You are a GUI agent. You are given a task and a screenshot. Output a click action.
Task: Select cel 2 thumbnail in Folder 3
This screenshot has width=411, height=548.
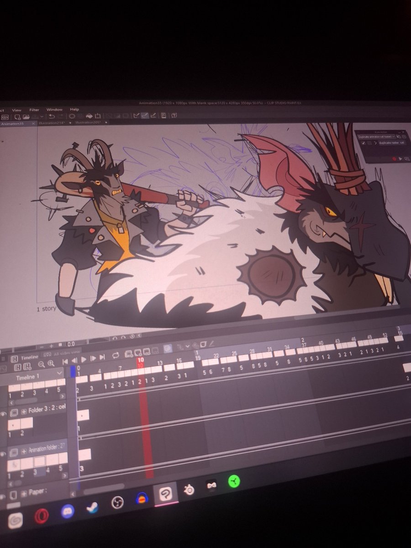tap(27, 423)
